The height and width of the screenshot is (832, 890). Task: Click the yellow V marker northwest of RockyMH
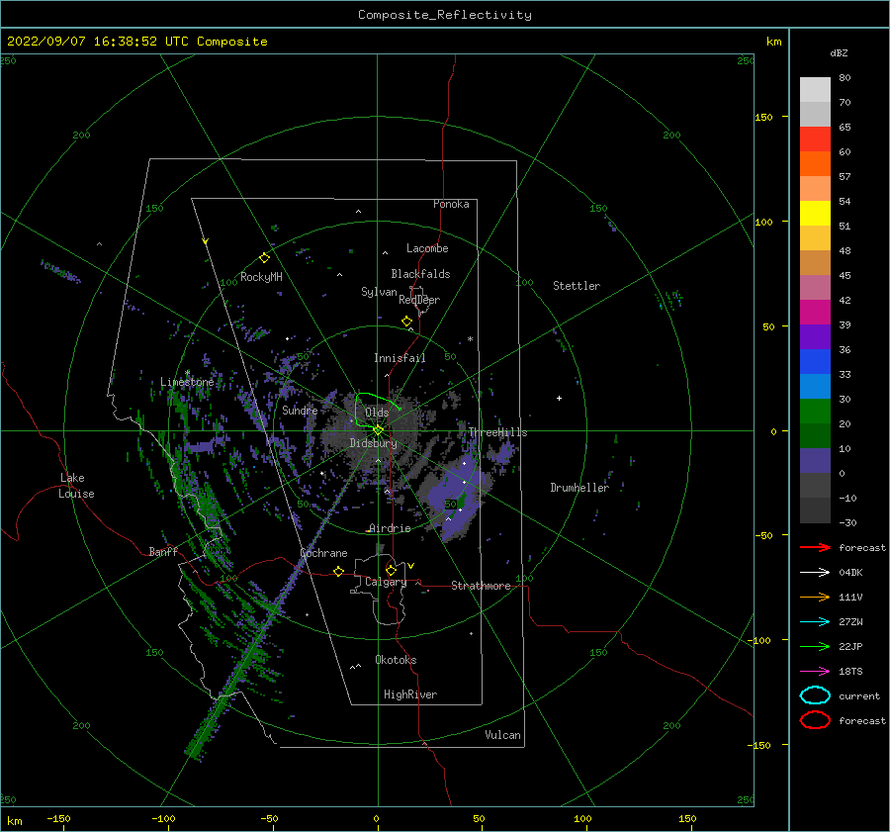(x=205, y=241)
